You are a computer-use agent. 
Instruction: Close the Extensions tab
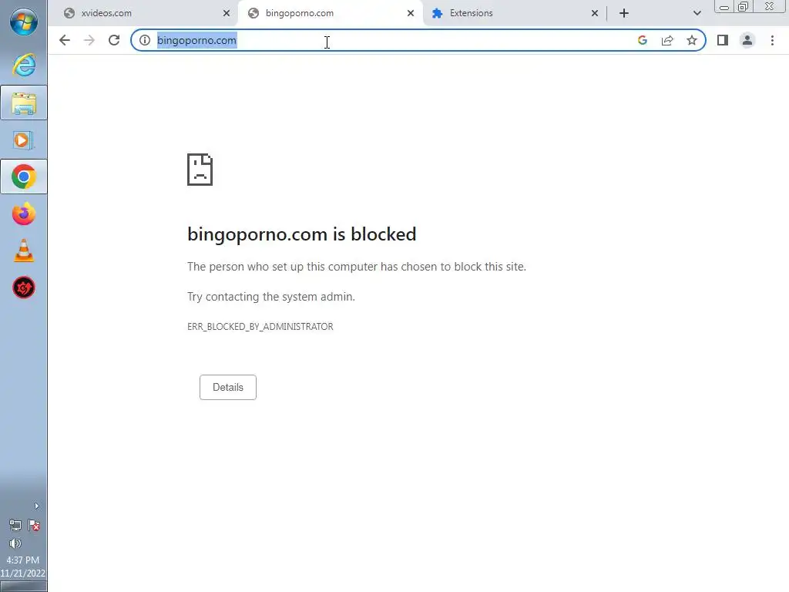point(595,13)
